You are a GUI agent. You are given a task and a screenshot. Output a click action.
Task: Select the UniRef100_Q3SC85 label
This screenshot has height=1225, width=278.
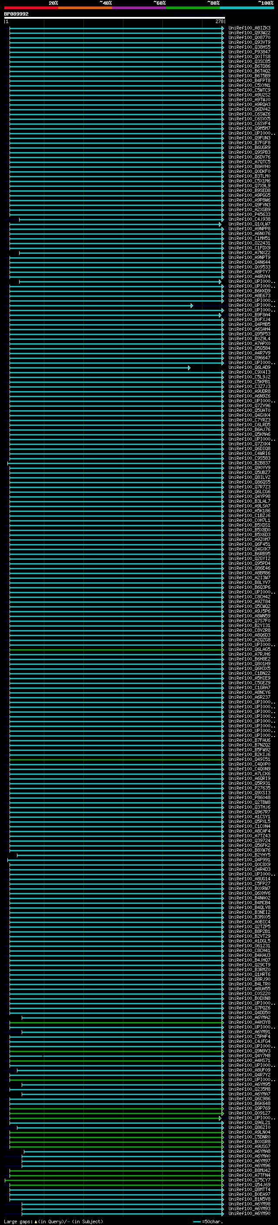click(x=249, y=61)
